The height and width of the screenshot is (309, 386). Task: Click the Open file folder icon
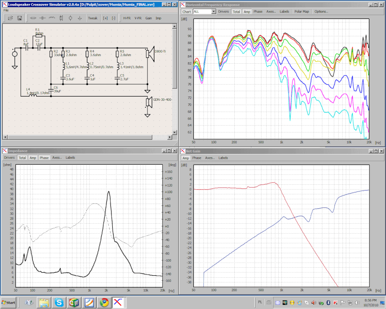10,18
